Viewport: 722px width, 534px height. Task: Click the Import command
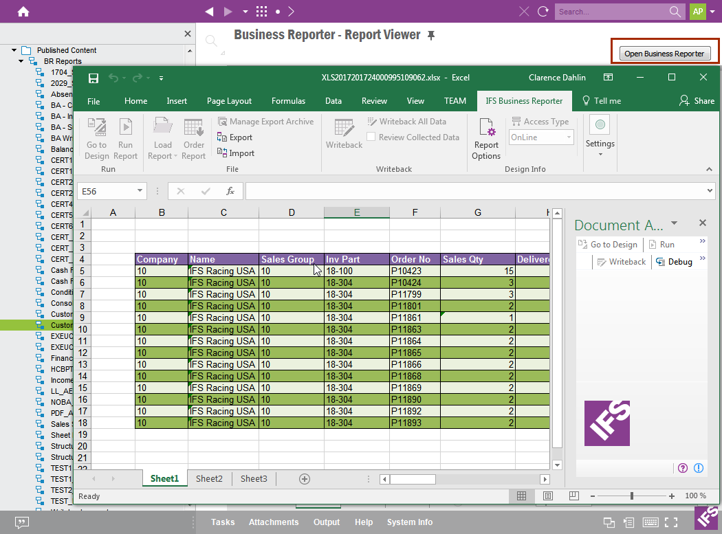(x=236, y=153)
